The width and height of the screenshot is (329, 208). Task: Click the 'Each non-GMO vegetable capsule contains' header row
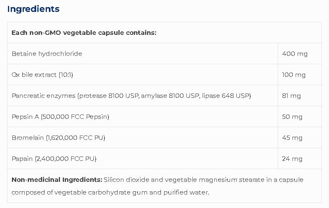(x=84, y=32)
